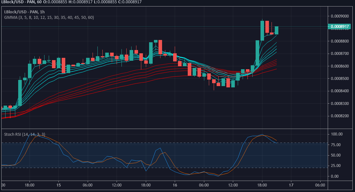Click the last 06:00 time axis label

(x=320, y=185)
